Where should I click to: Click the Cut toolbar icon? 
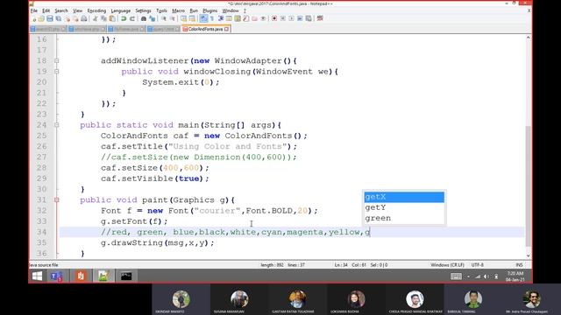point(96,18)
